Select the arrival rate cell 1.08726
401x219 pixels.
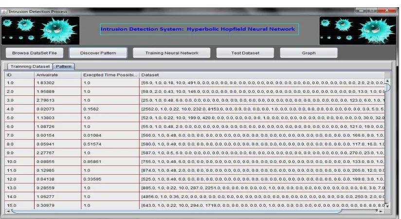point(58,127)
